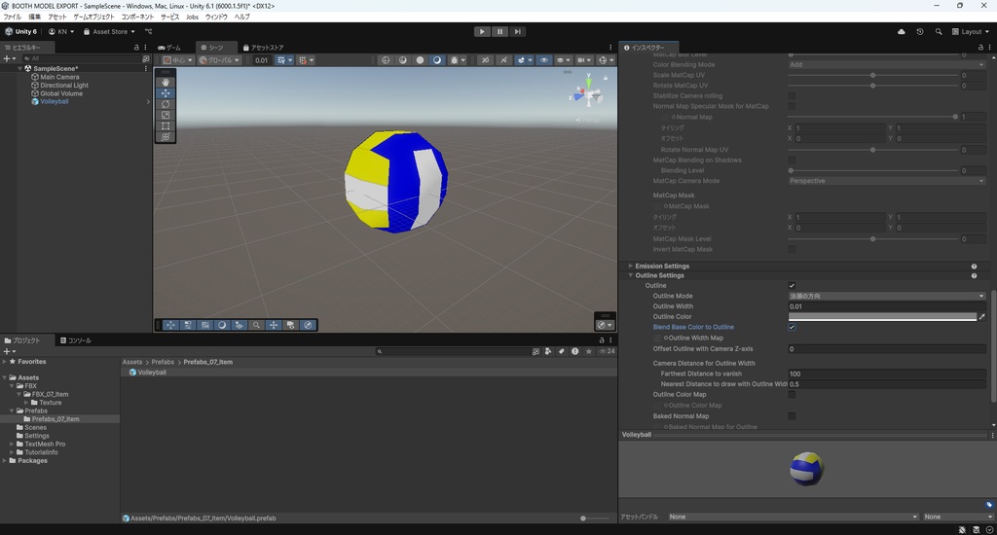Click the Outline Width input field
Viewport: 997px width, 535px height.
[887, 306]
